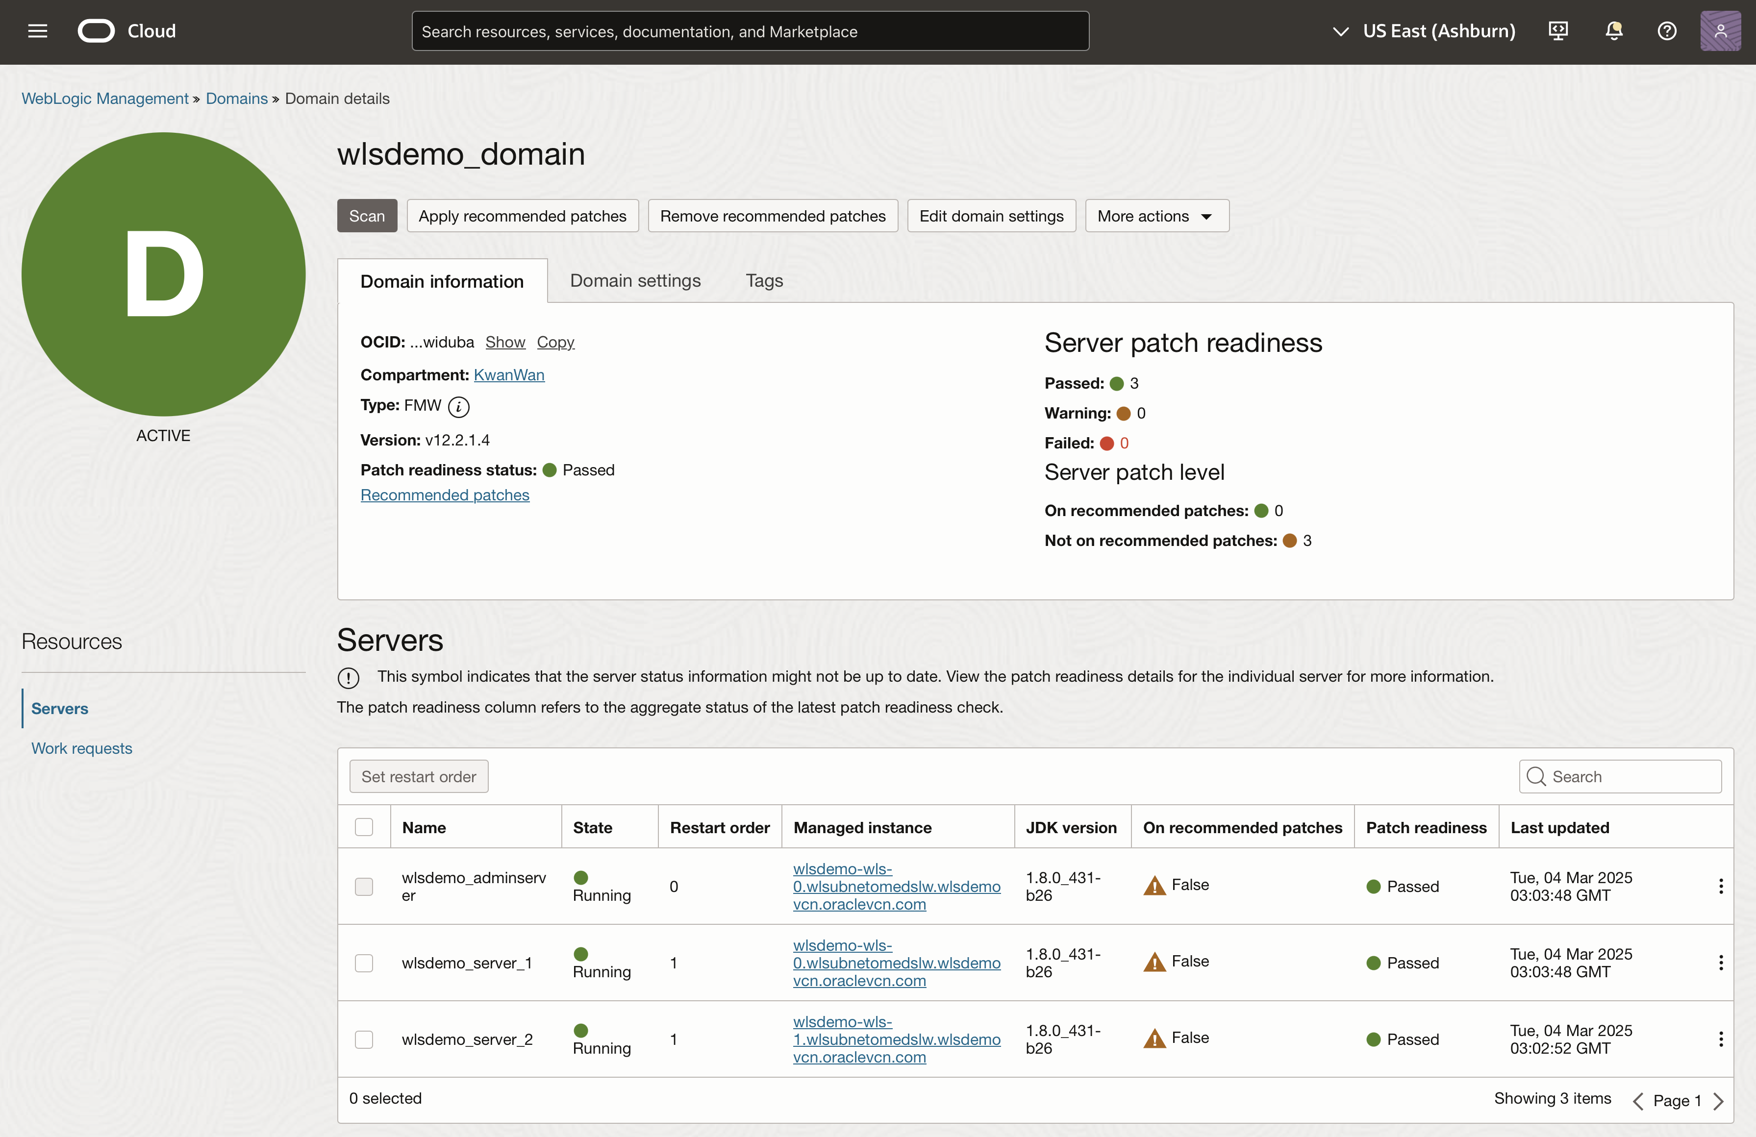Open the Recommended patches link
This screenshot has width=1756, height=1137.
(x=444, y=494)
